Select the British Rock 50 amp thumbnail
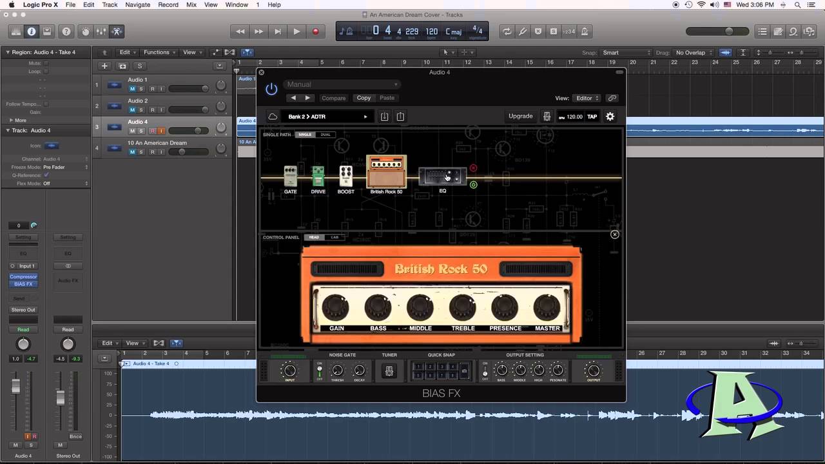This screenshot has height=464, width=825. pos(387,172)
